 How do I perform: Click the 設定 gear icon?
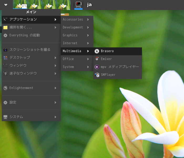point(6,102)
